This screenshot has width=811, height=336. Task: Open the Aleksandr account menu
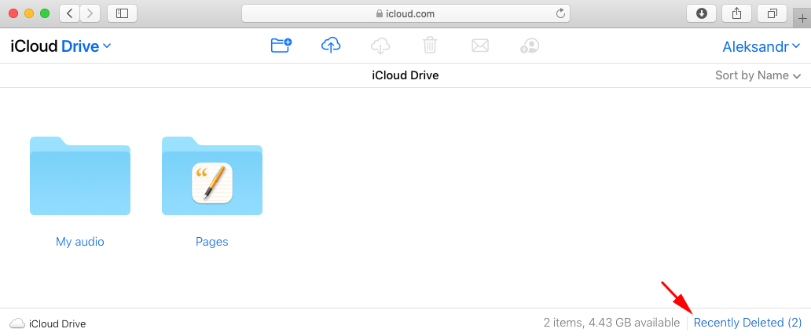(x=761, y=46)
